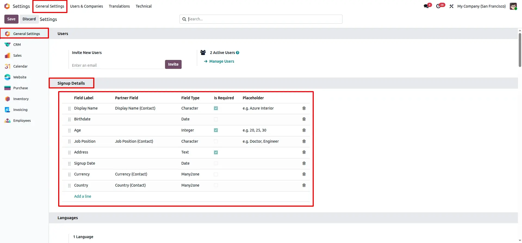Click the debug tools wrench icon

(451, 6)
